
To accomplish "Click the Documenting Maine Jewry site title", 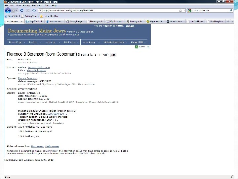I will (x=37, y=31).
